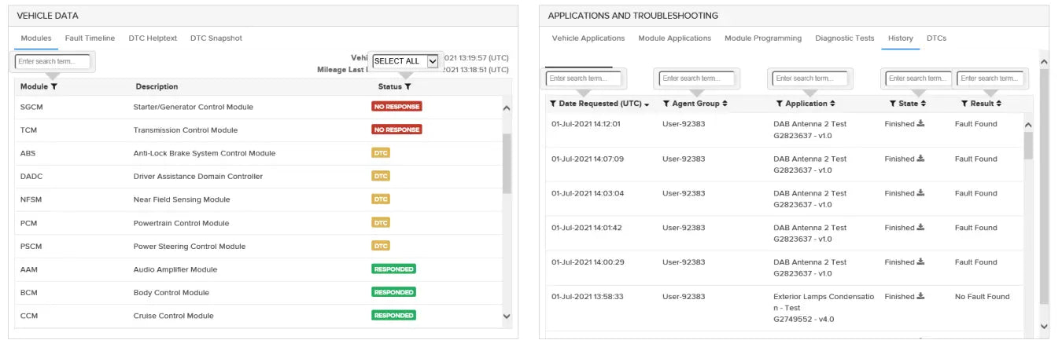
Task: Click filter icon on Agent Group column
Action: (x=666, y=104)
